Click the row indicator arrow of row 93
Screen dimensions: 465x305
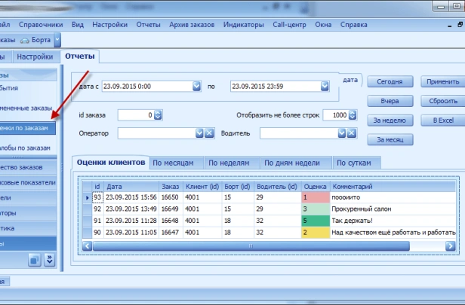[87, 197]
